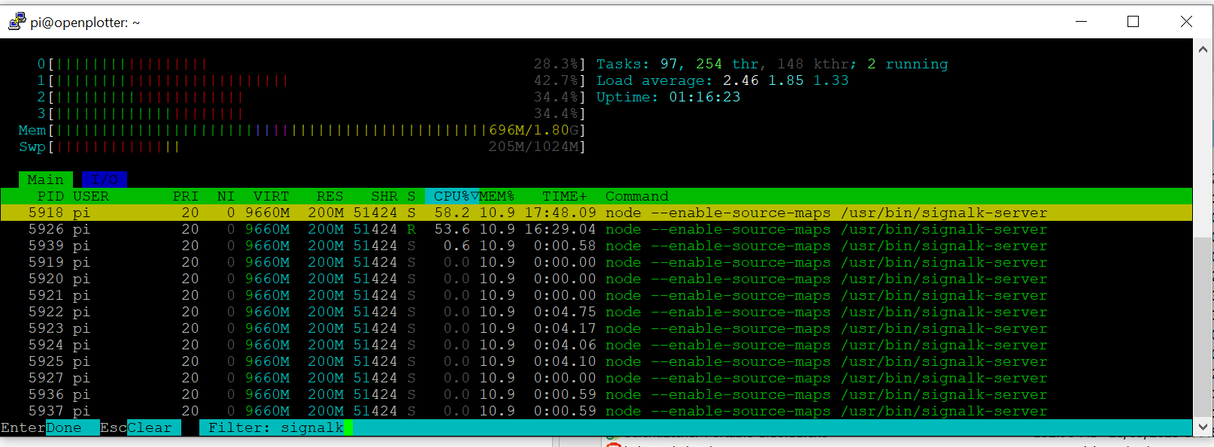Image resolution: width=1214 pixels, height=447 pixels.
Task: Sort by PRI column header
Action: [x=186, y=196]
